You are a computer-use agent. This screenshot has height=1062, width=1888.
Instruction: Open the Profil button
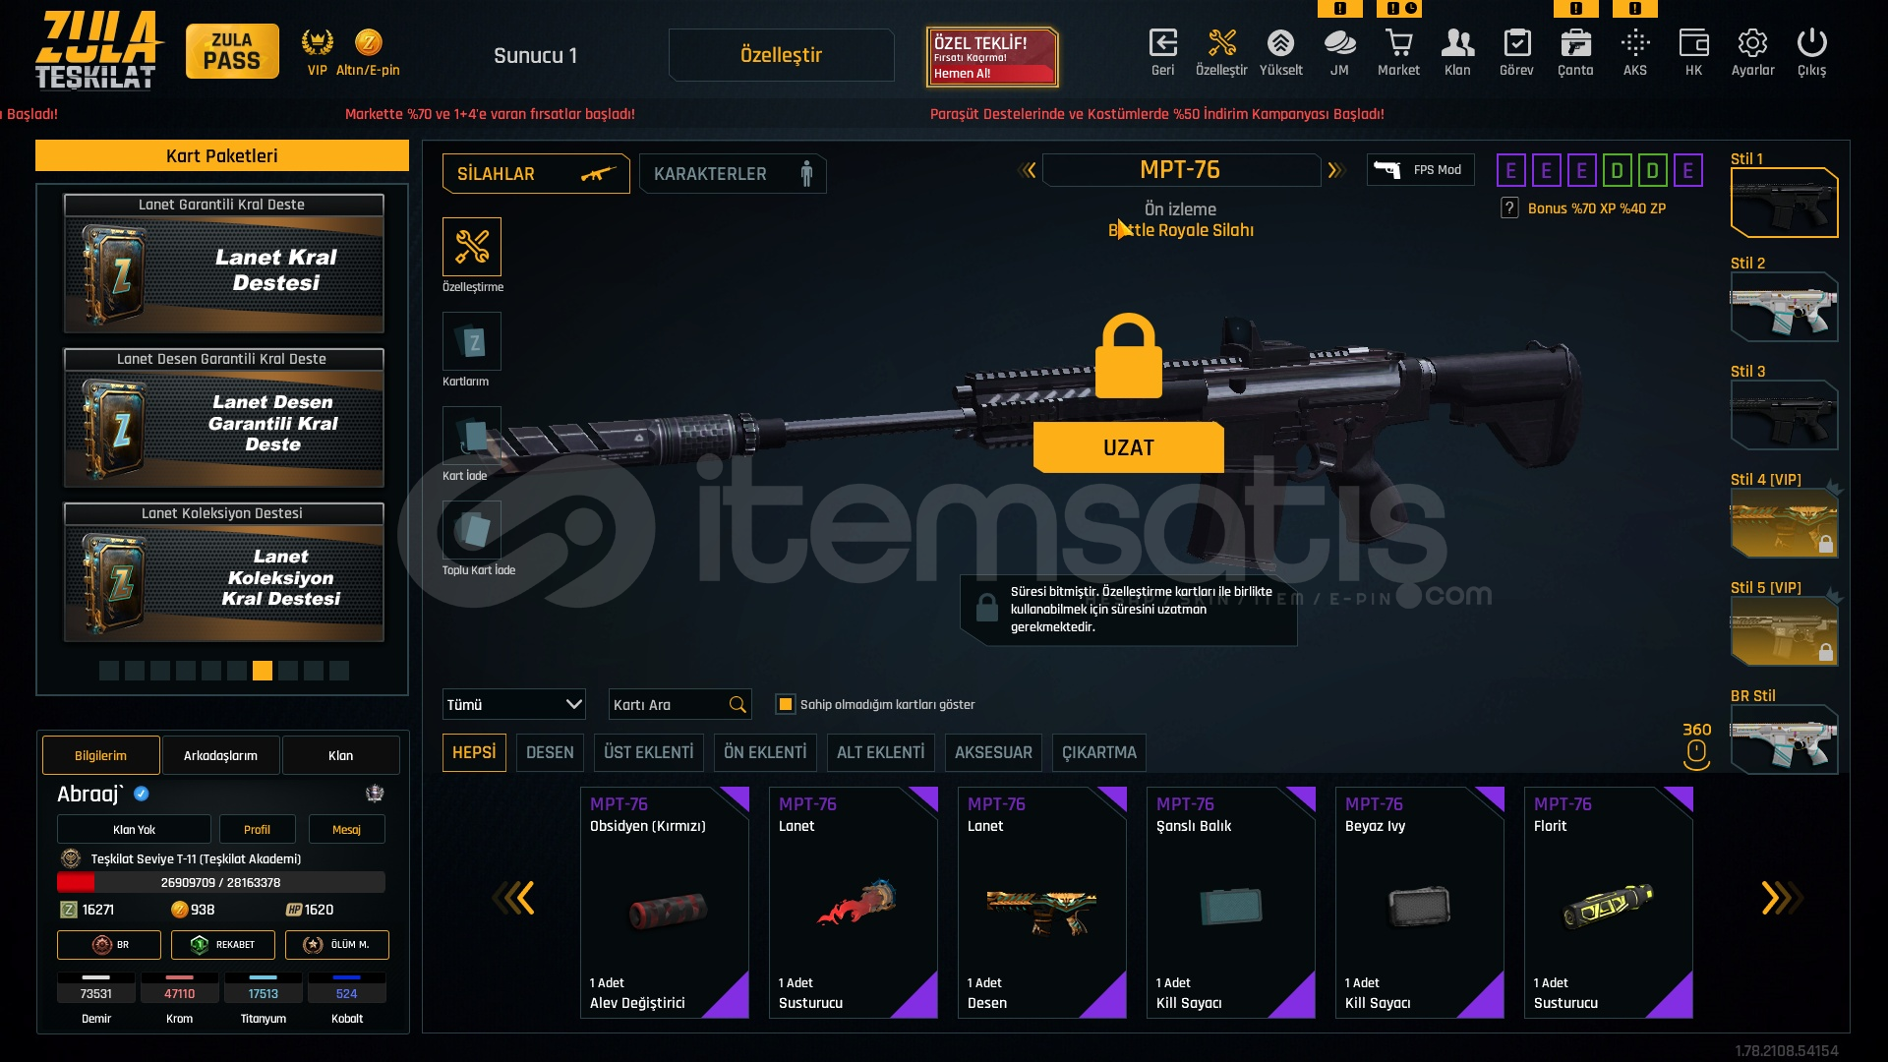coord(257,829)
